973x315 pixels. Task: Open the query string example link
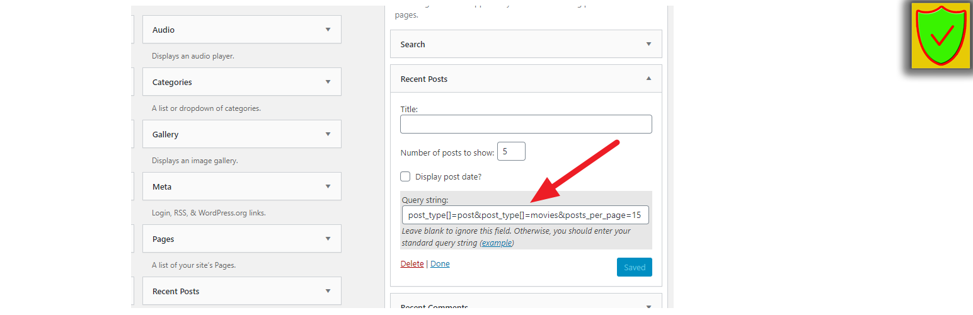(x=497, y=243)
